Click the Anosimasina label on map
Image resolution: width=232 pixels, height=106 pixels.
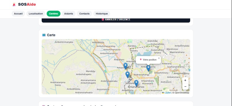(x=103, y=89)
